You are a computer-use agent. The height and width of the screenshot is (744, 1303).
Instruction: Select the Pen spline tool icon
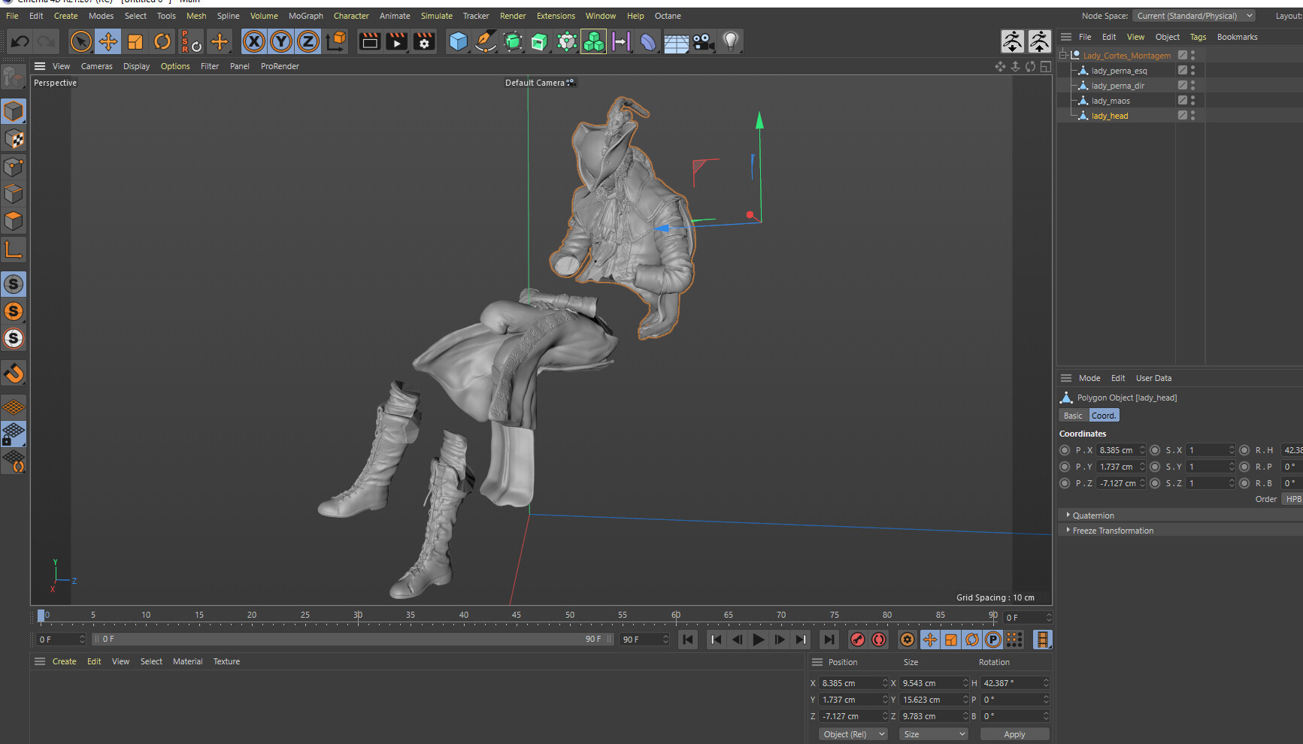pyautogui.click(x=486, y=41)
